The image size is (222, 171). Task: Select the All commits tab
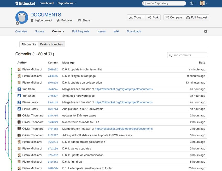(29, 44)
